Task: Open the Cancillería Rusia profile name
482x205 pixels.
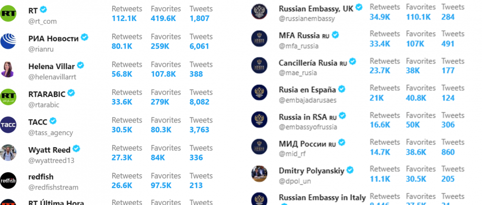Action: 308,63
